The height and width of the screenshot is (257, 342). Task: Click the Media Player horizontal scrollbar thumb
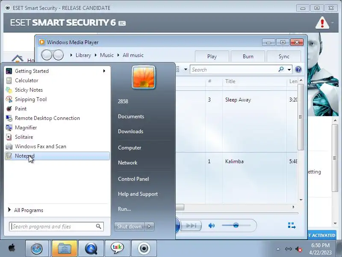tap(180, 207)
